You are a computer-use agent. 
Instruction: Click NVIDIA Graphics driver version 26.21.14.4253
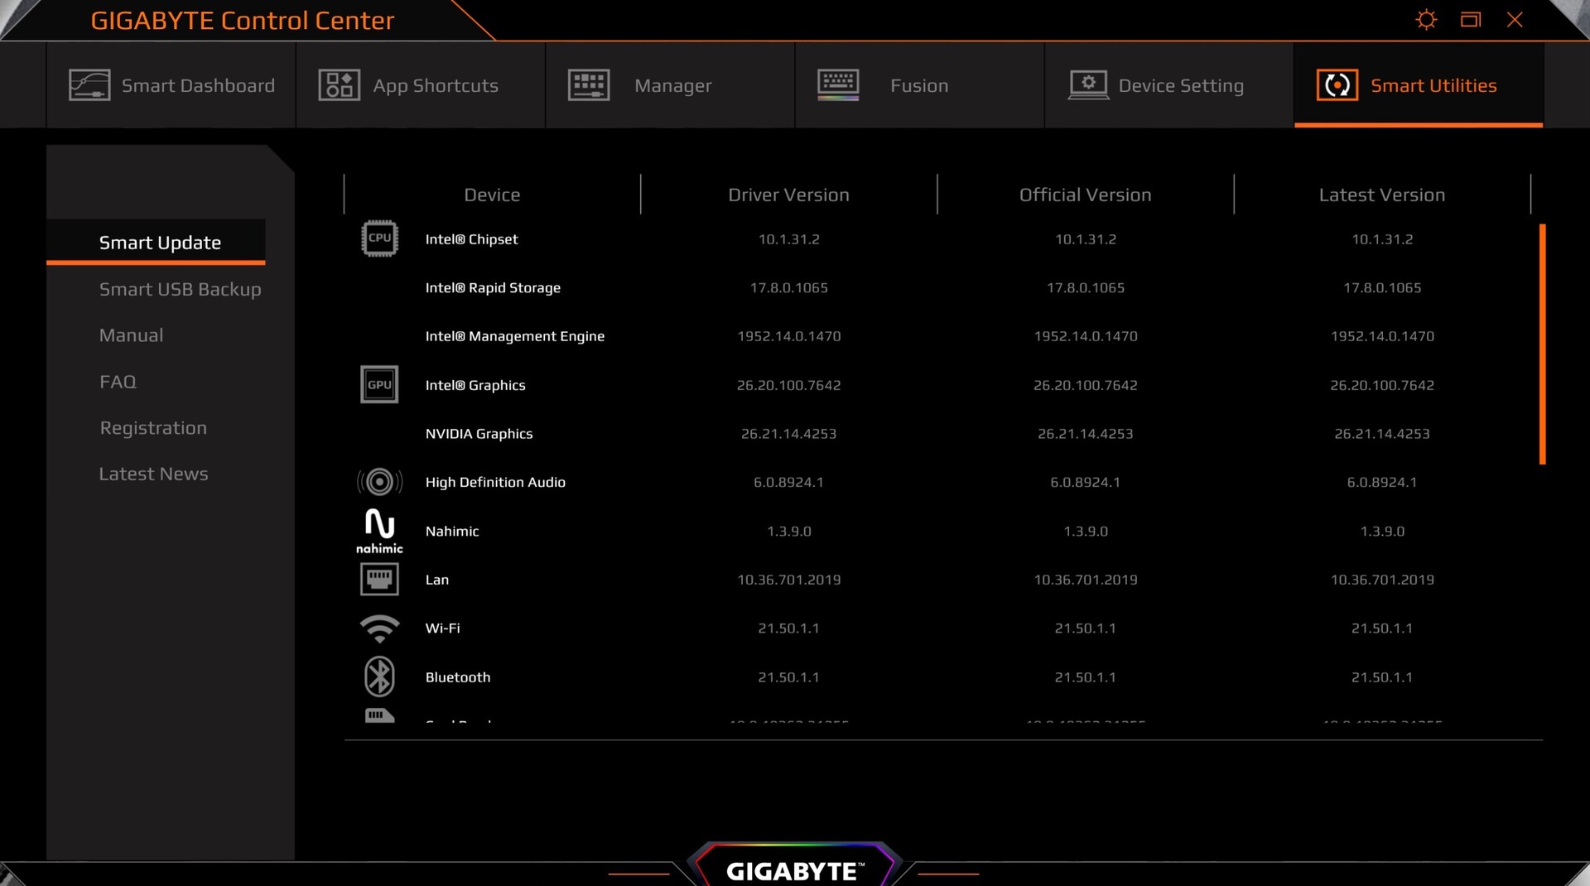(x=788, y=433)
